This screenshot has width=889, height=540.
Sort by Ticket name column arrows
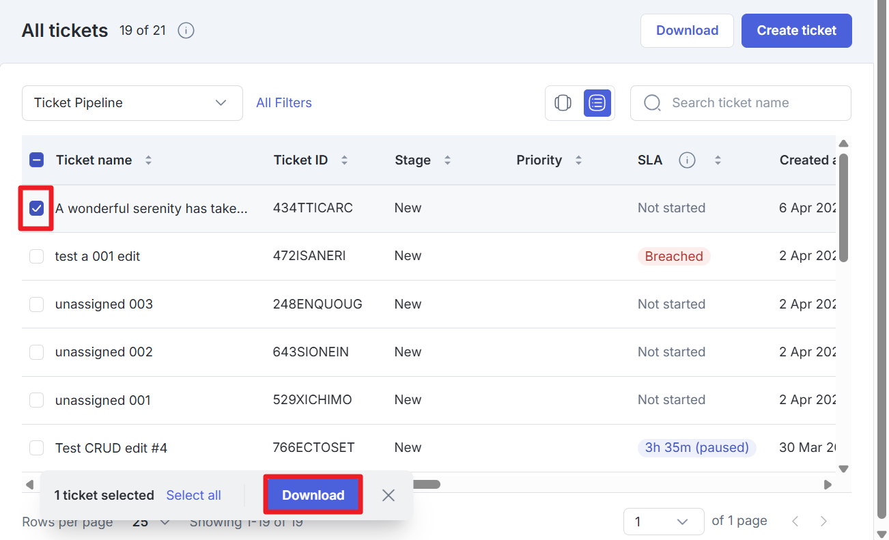[x=148, y=160]
